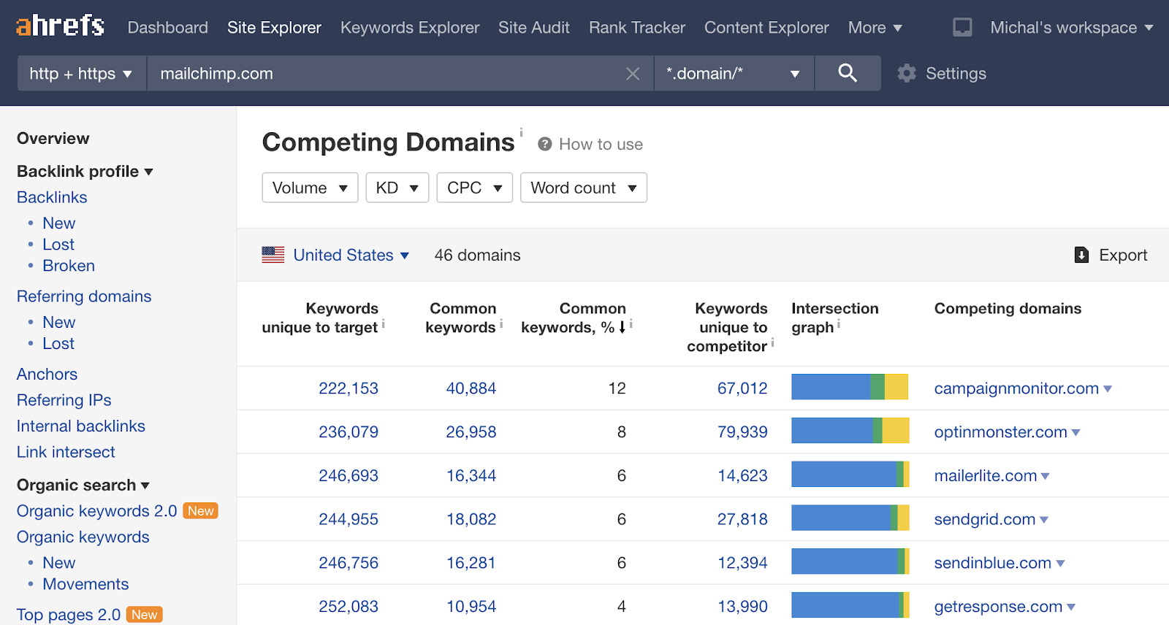1169x625 pixels.
Task: Click the United States flag icon
Action: point(273,255)
